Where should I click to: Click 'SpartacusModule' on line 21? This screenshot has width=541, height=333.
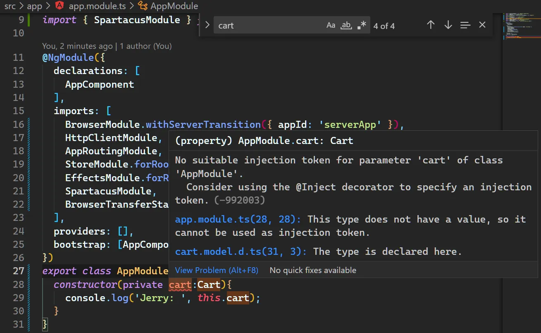click(x=108, y=191)
